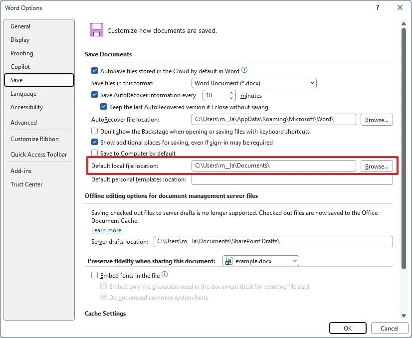
Task: Browse for the AutoRecover file location
Action: (x=377, y=119)
